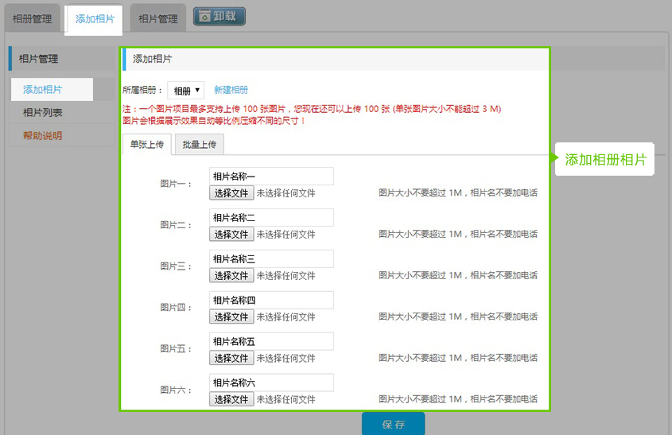Select the 单张上传 single upload tab
Image resolution: width=672 pixels, height=435 pixels.
tap(147, 145)
